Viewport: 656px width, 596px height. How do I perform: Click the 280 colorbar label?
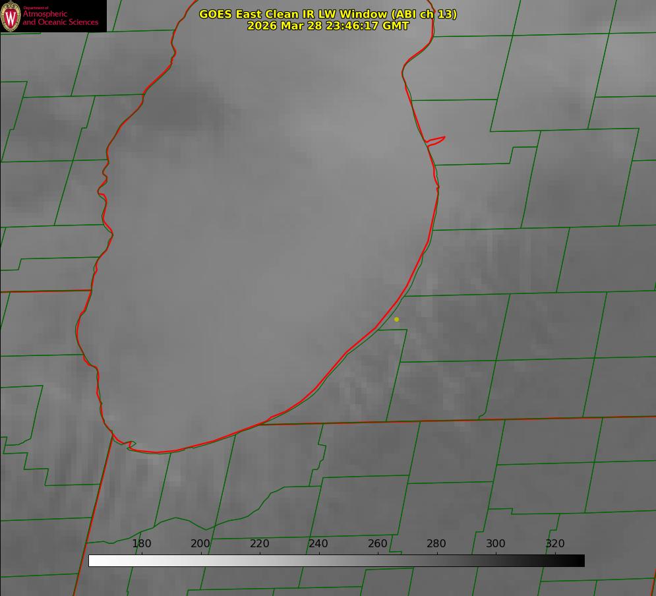coord(436,543)
